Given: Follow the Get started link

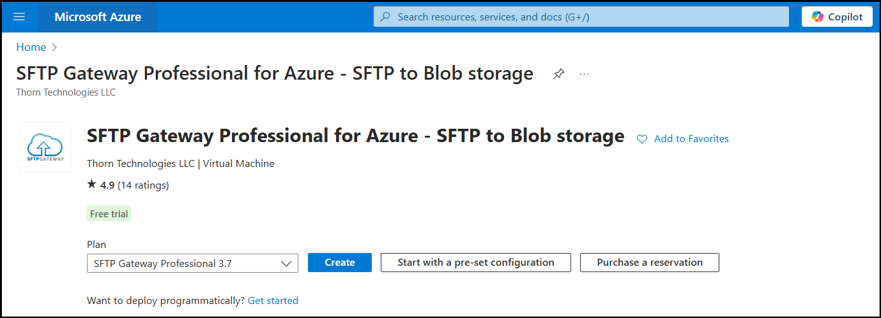Looking at the screenshot, I should [x=273, y=300].
